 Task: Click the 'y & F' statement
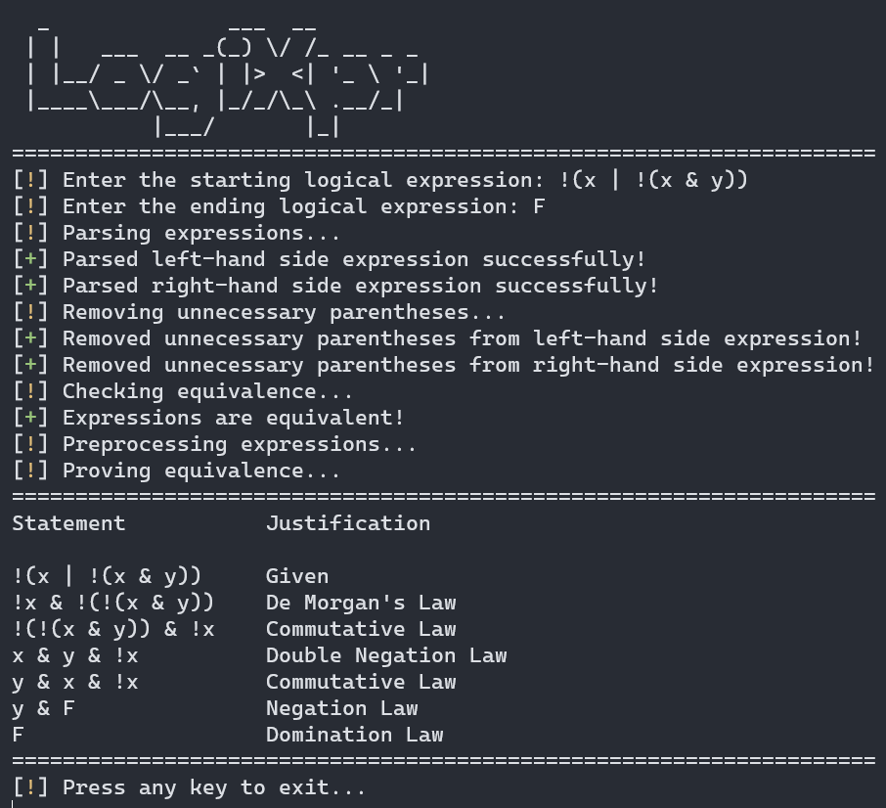43,708
